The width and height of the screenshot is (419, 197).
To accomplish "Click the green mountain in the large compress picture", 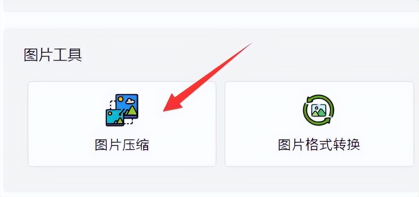I will pos(132,111).
